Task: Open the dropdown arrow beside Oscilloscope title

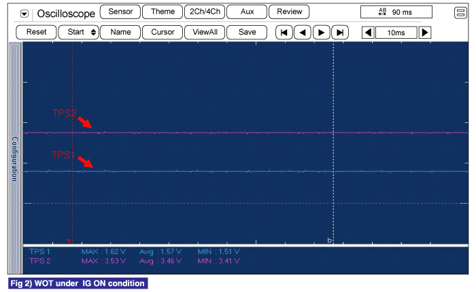Action: 24,14
